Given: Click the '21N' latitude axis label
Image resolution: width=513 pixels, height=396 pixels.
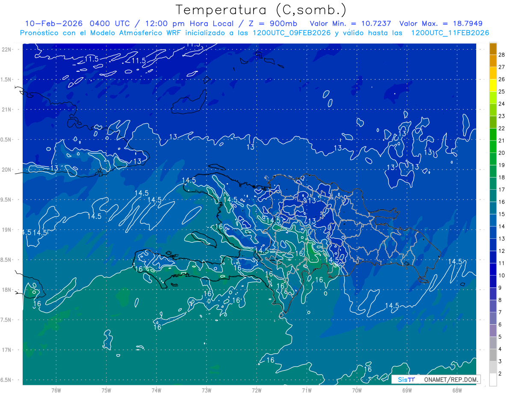Looking at the screenshot, I should 7,109.
